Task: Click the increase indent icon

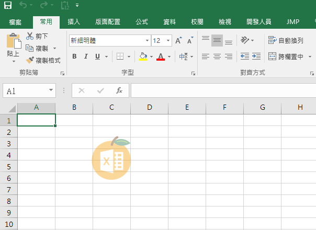Action: [x=256, y=56]
